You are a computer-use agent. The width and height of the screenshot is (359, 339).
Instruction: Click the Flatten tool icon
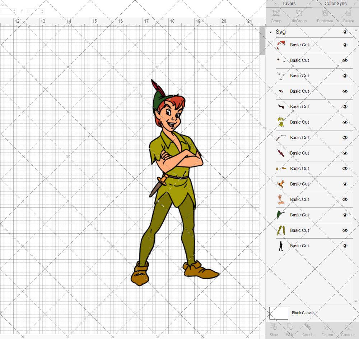pyautogui.click(x=327, y=327)
